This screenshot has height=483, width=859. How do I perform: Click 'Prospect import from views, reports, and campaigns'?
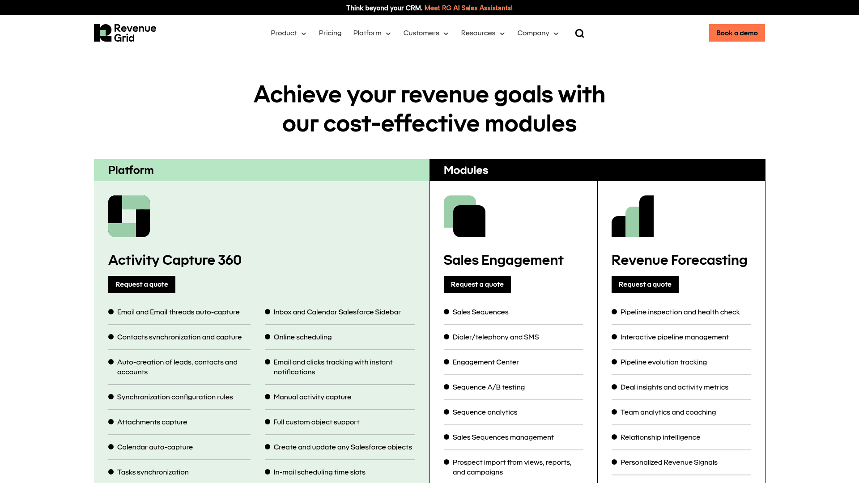tap(512, 467)
